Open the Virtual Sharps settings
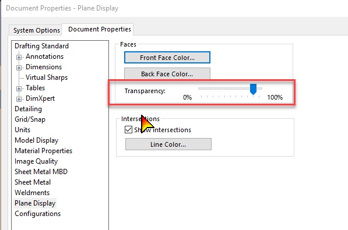 [47, 77]
